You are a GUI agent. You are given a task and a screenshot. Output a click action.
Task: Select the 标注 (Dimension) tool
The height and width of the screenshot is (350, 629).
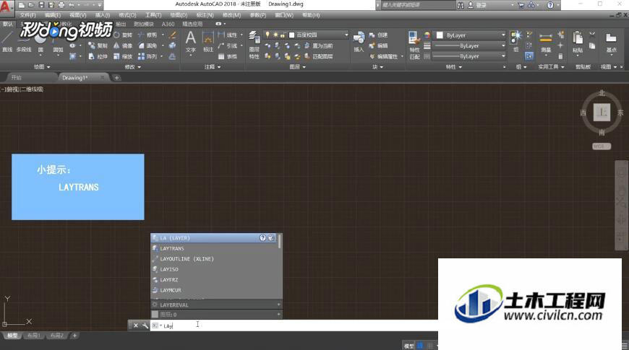208,43
